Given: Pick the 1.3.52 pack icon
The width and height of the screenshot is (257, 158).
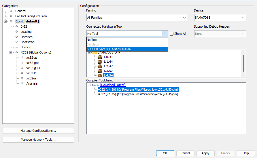Looking at the screenshot, I should coord(100,71).
